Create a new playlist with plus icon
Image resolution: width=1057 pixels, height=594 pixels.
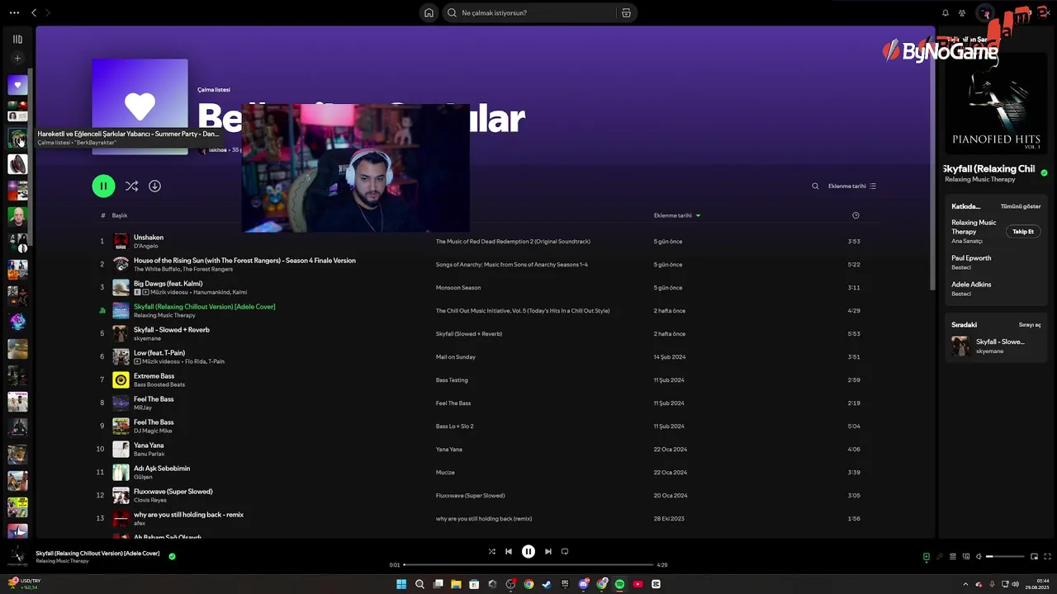pos(17,58)
